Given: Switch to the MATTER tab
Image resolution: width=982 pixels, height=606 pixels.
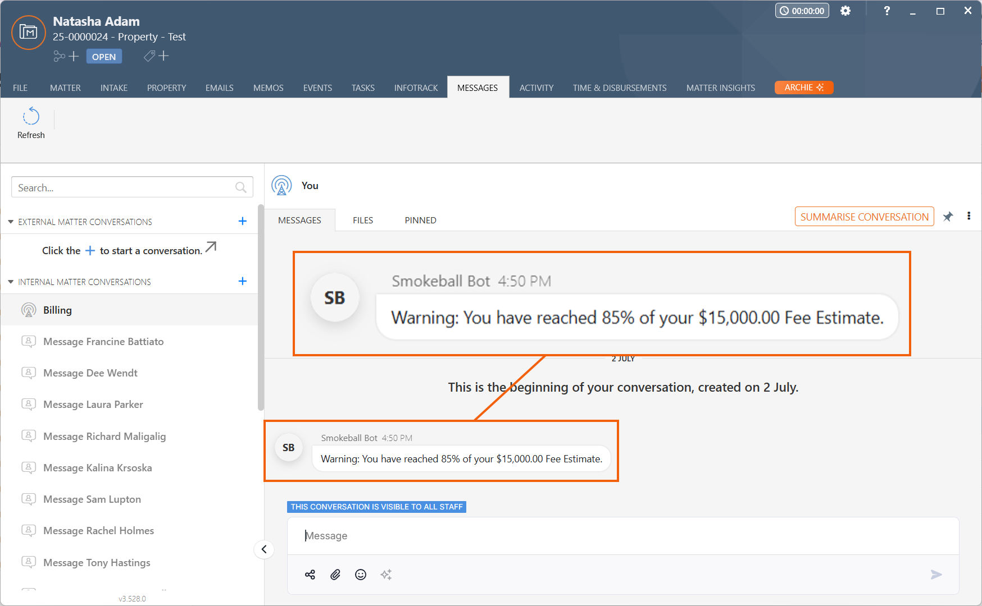Looking at the screenshot, I should [65, 88].
